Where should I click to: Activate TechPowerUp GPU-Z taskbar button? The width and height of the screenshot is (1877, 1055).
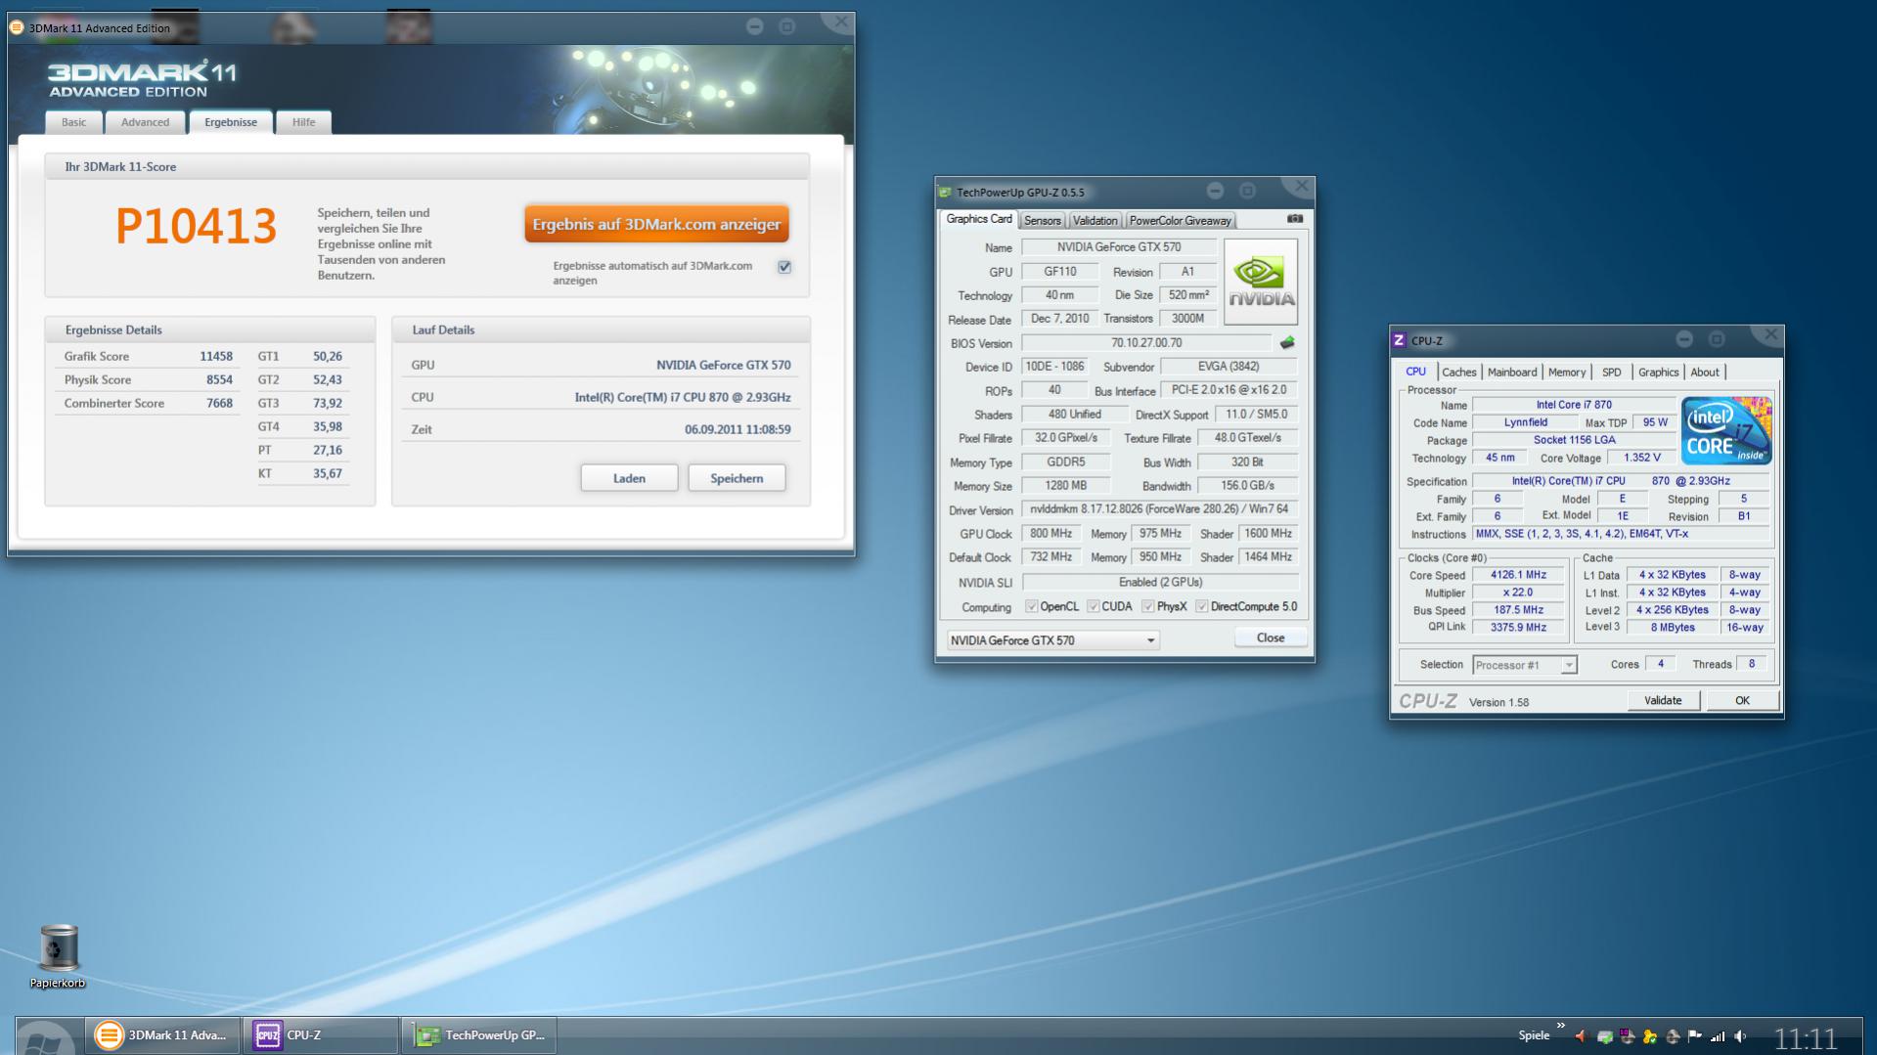pos(479,1035)
